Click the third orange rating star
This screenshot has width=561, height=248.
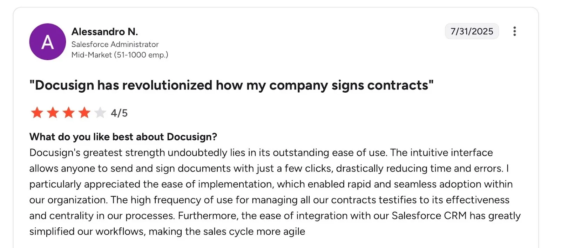pos(68,113)
